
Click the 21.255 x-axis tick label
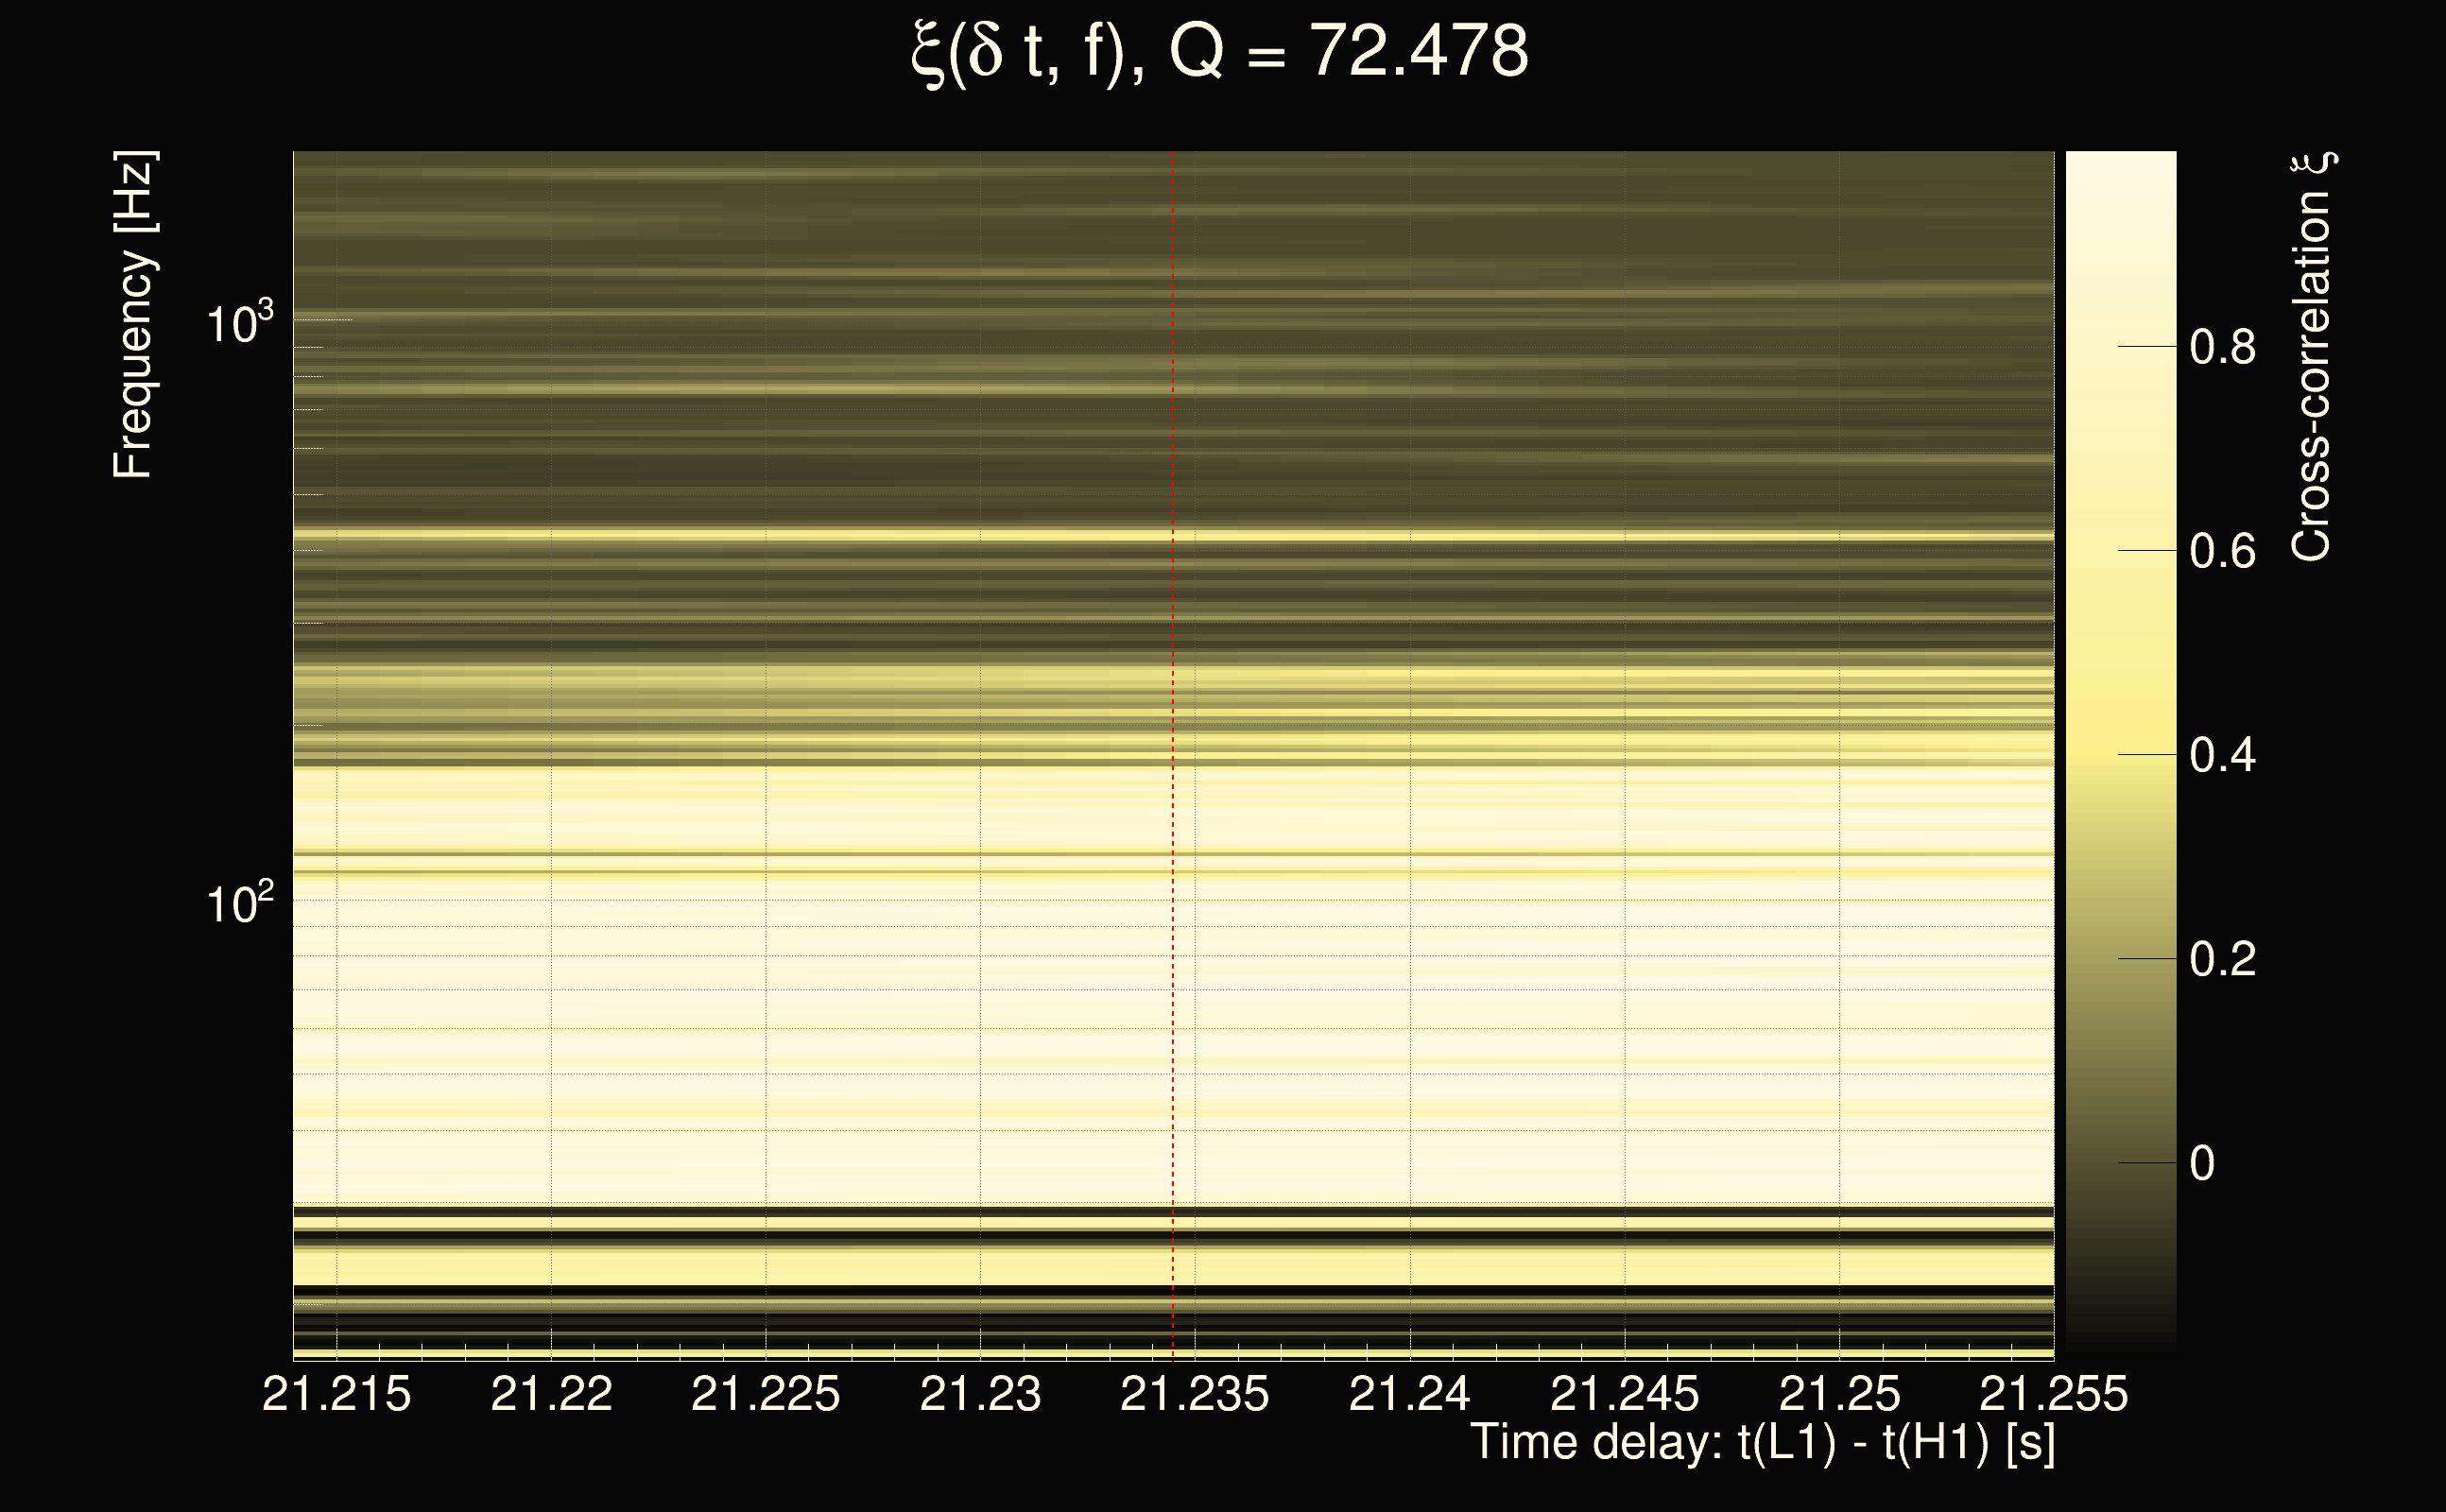tap(2053, 1394)
